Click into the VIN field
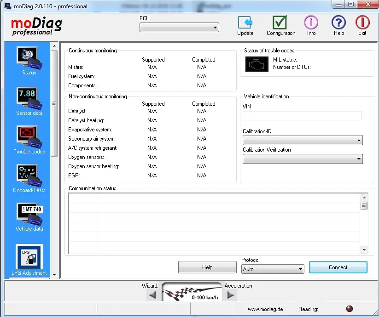Viewport: 379px width, 317px height. [x=302, y=116]
